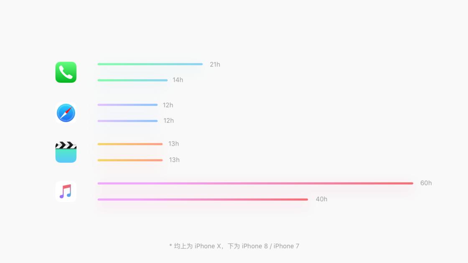The image size is (468, 263).
Task: Click the 14h label
Action: pyautogui.click(x=178, y=80)
